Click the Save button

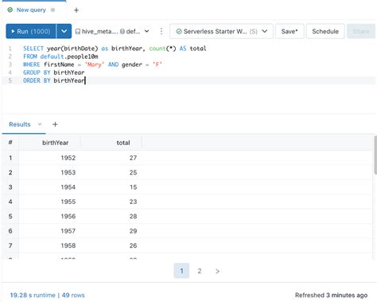click(290, 31)
